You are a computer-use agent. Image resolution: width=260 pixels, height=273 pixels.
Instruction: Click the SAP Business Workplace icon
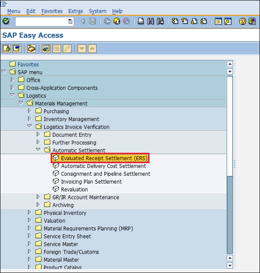click(32, 49)
